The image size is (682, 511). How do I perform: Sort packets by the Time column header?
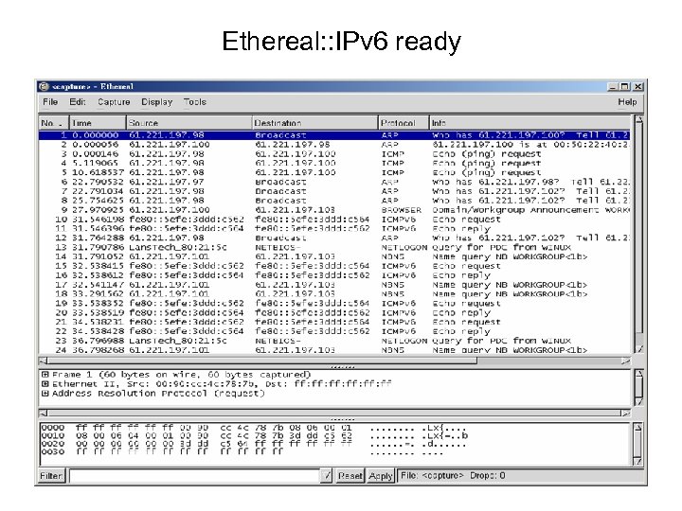coord(99,122)
